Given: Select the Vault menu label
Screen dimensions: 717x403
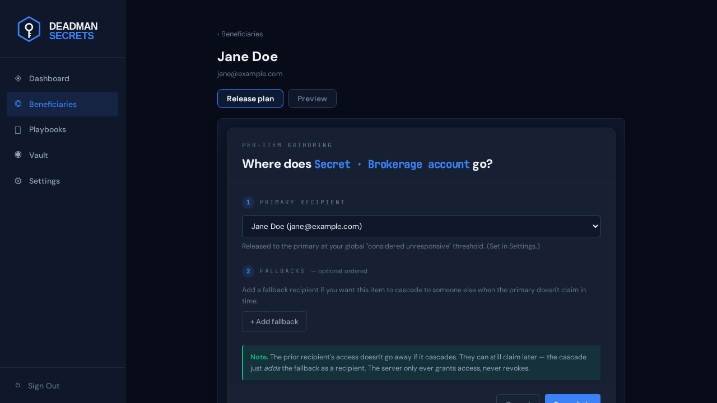Looking at the screenshot, I should pos(39,155).
